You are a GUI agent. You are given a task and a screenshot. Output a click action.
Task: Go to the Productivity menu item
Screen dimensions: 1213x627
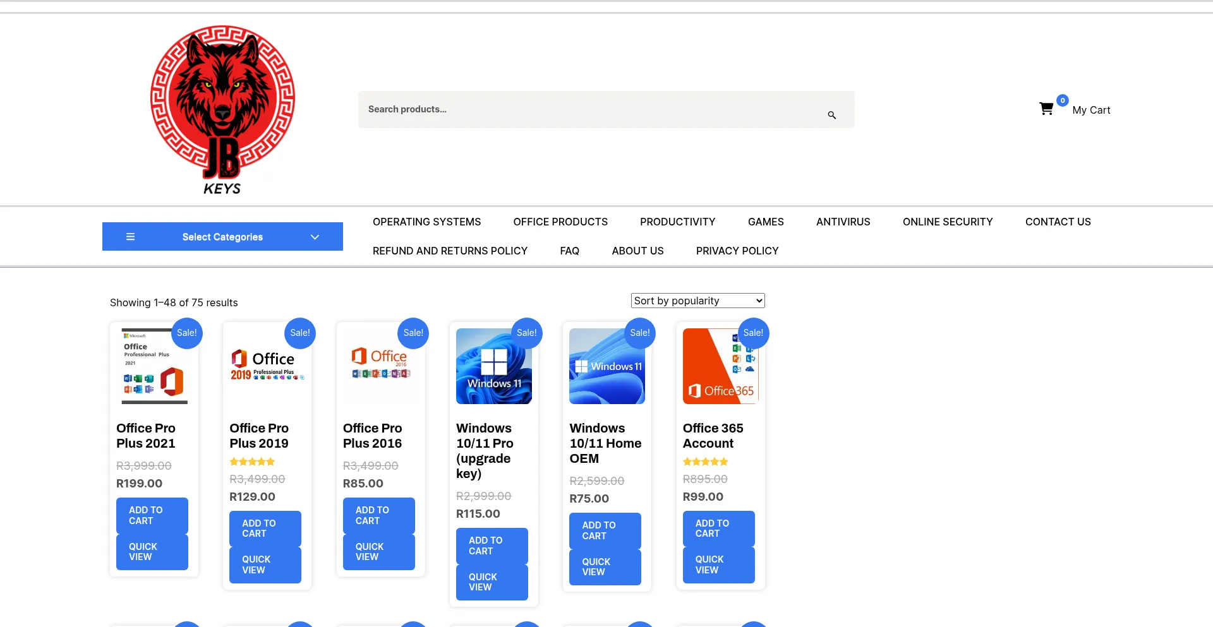(678, 222)
